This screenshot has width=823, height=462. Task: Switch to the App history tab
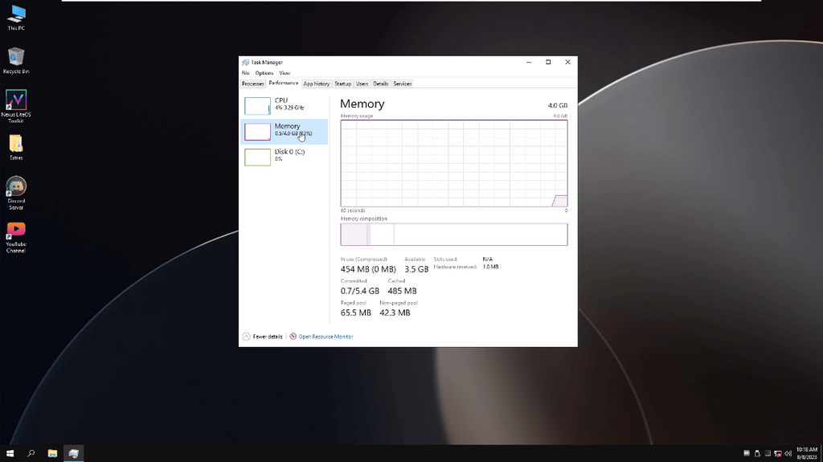317,84
